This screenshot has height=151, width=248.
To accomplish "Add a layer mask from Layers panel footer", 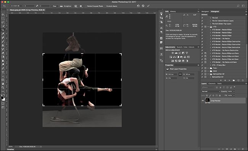I will click(x=227, y=149).
